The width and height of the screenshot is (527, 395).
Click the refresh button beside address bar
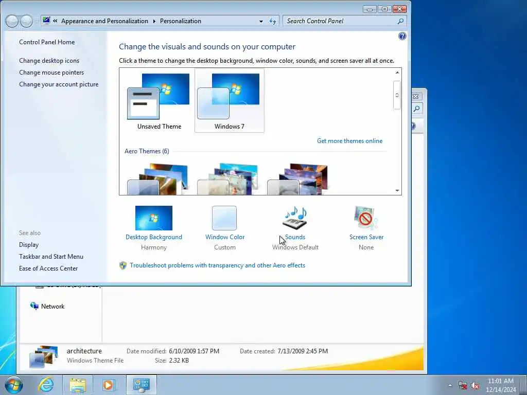[273, 21]
